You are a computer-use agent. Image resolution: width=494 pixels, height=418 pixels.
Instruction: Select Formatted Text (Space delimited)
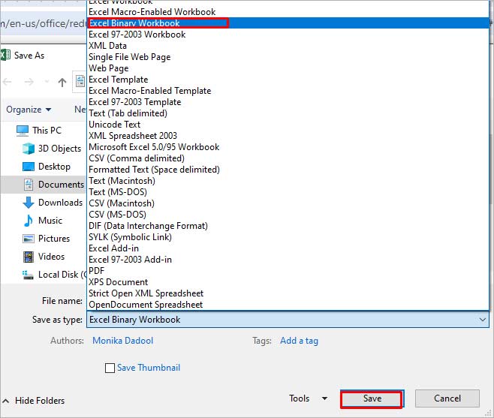[x=288, y=170]
